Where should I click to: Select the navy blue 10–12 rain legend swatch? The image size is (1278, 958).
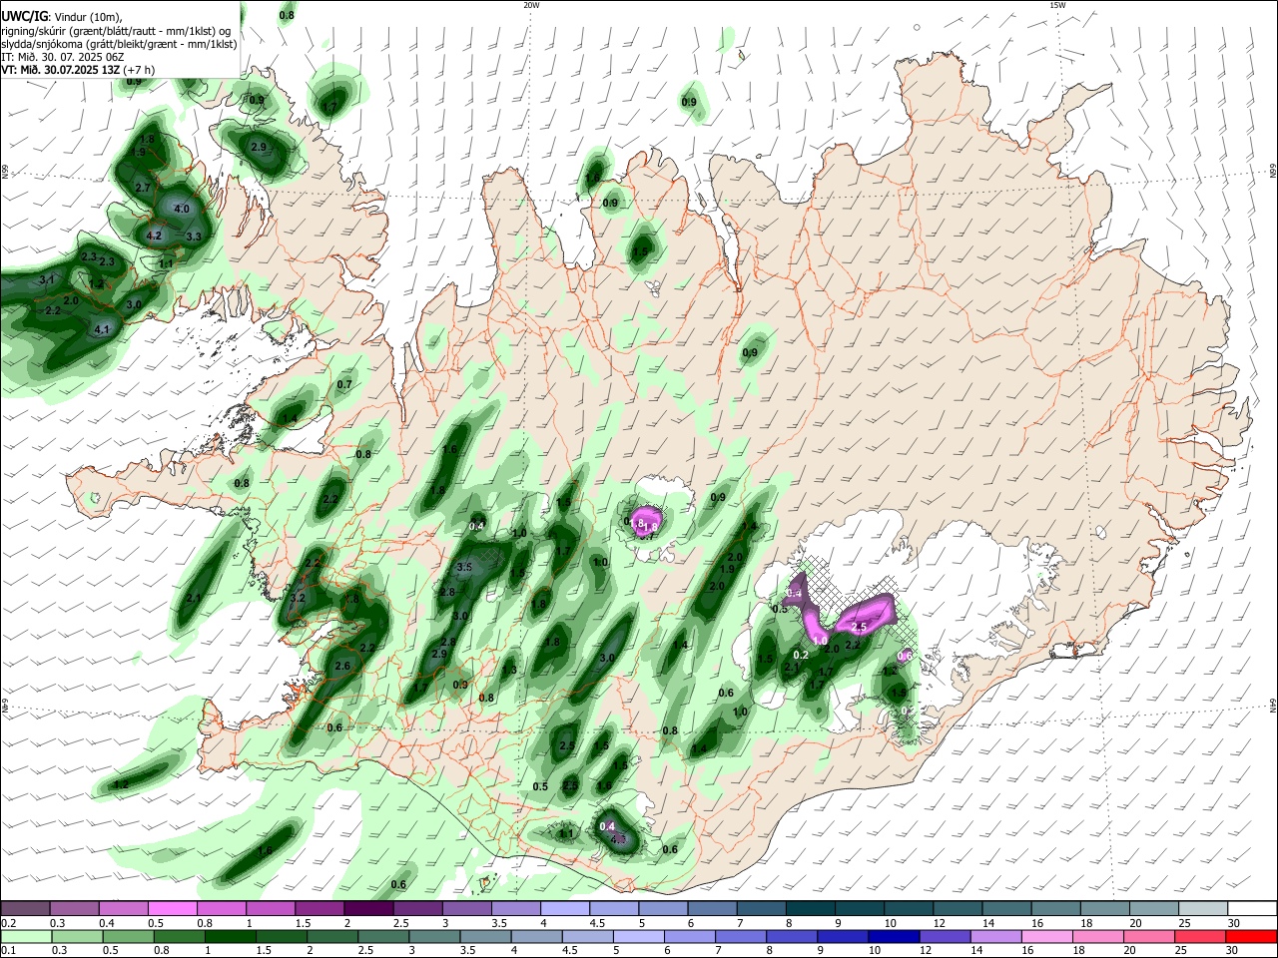[x=894, y=937]
